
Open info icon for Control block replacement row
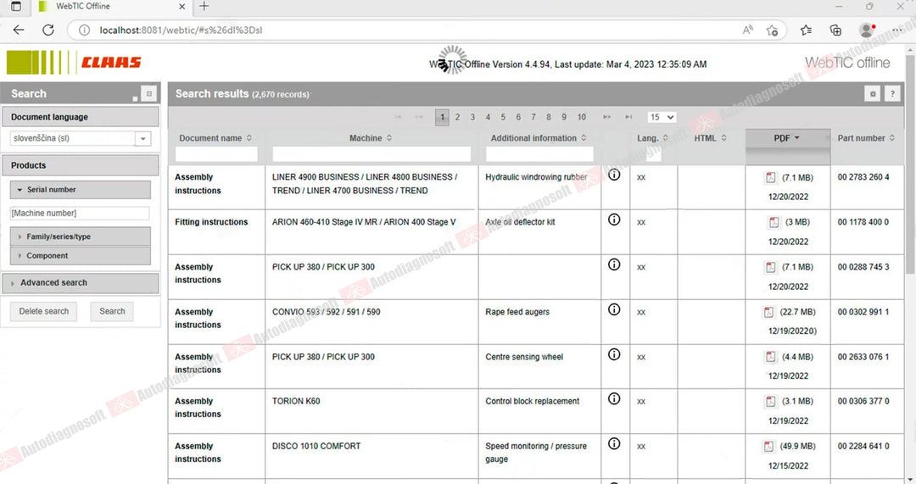(614, 398)
